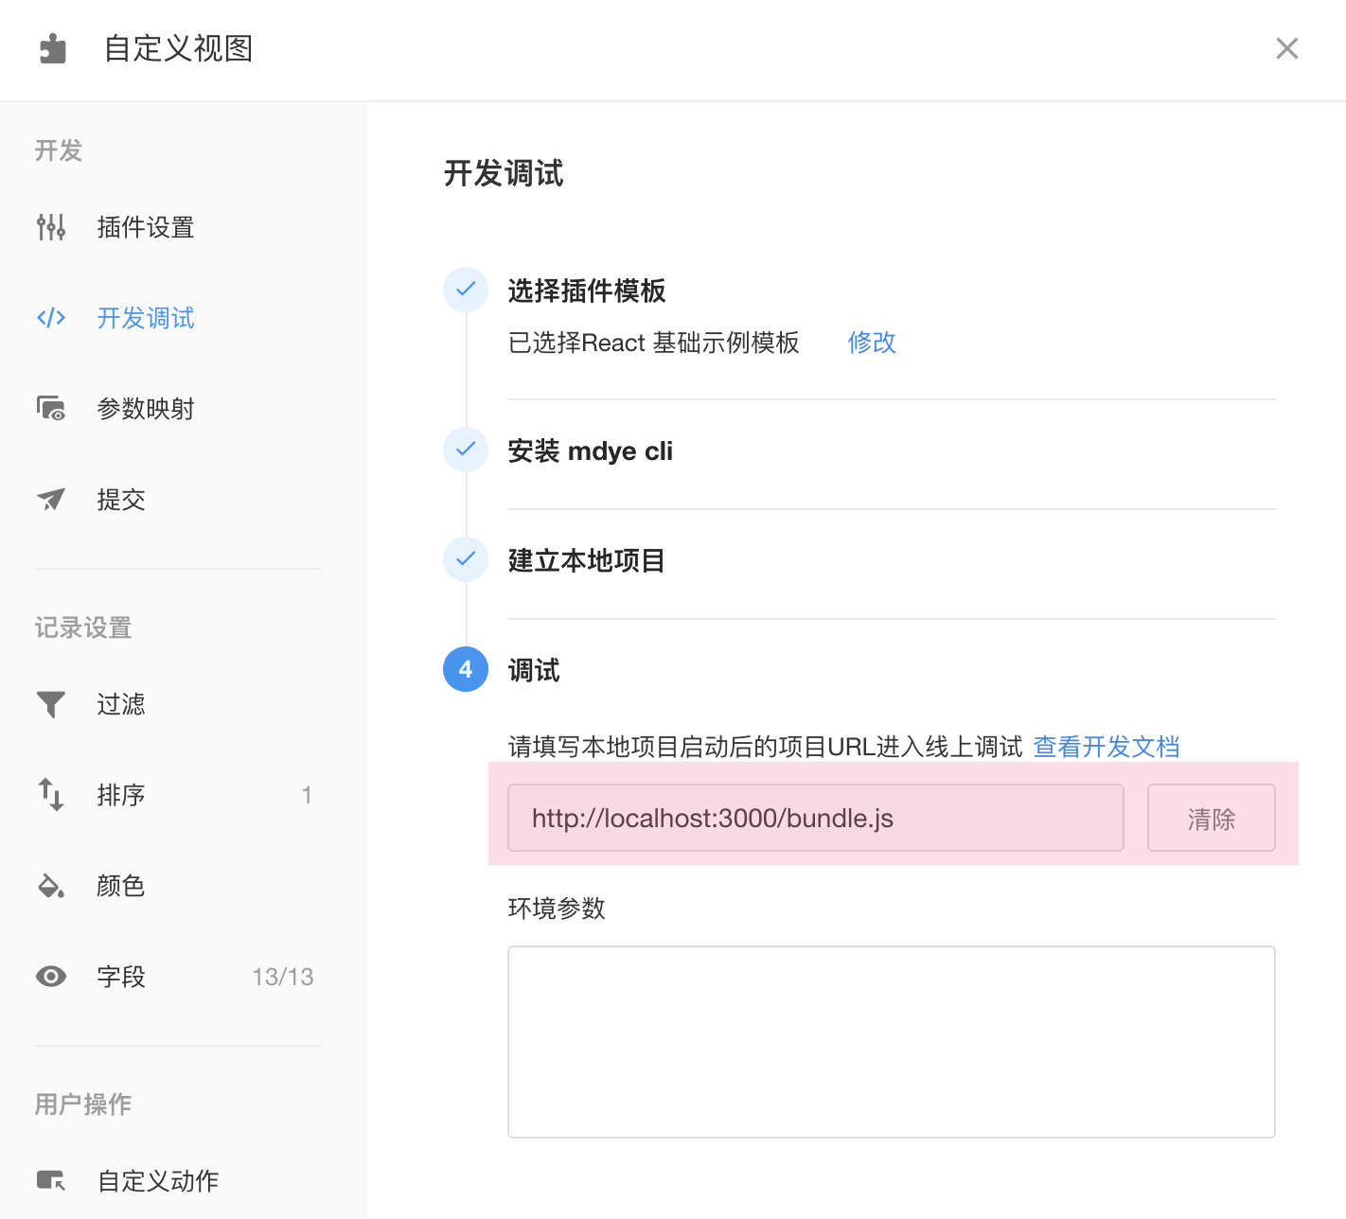Expand the 安装 mdye cli step
Screen dimensions: 1346x1219
click(591, 451)
